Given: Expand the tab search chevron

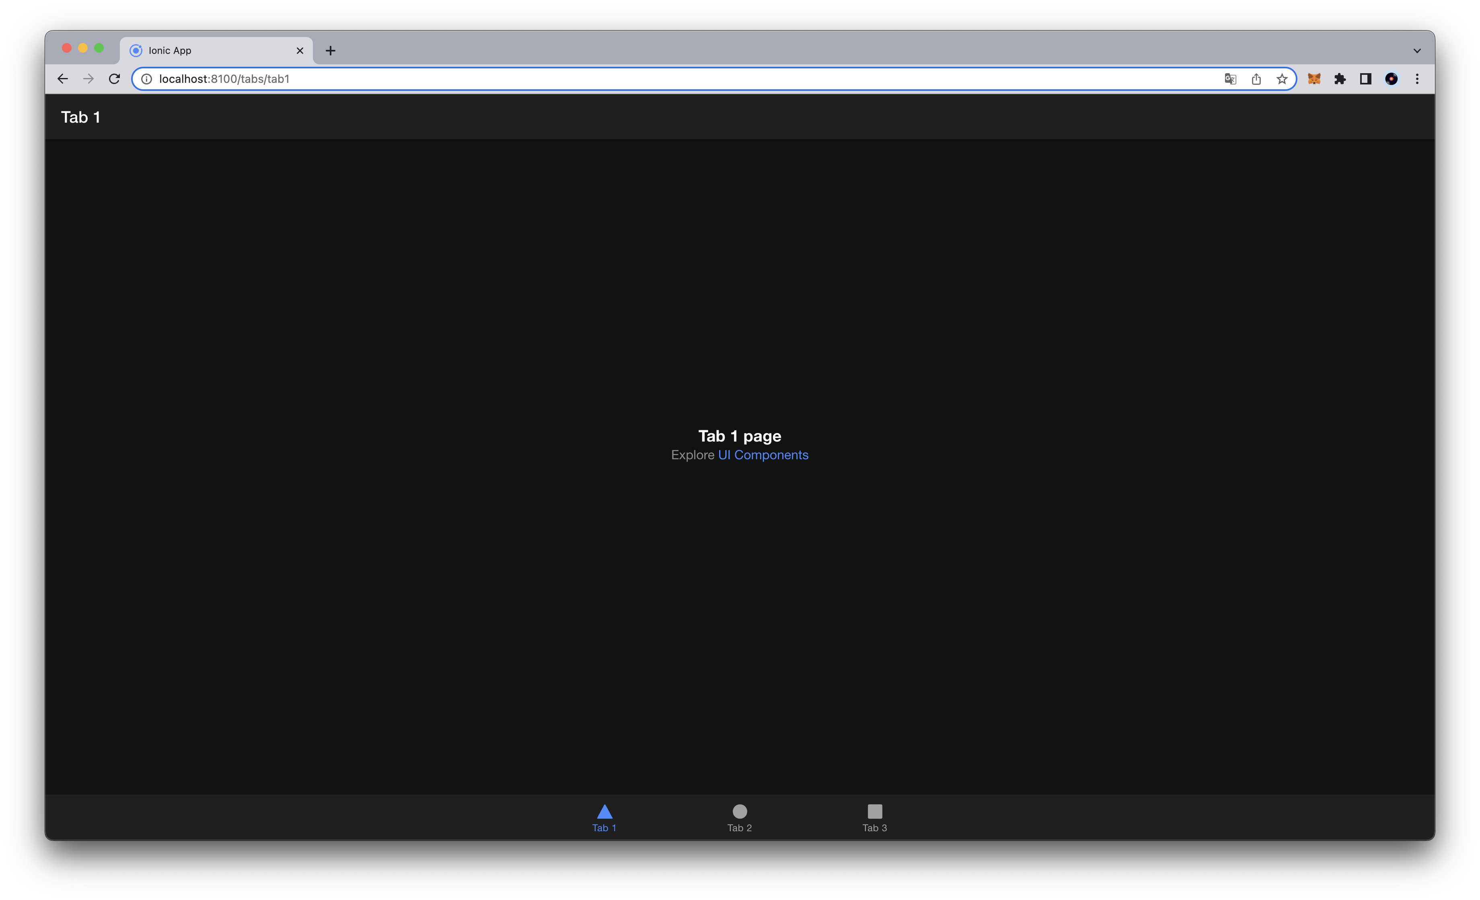Looking at the screenshot, I should click(1417, 50).
